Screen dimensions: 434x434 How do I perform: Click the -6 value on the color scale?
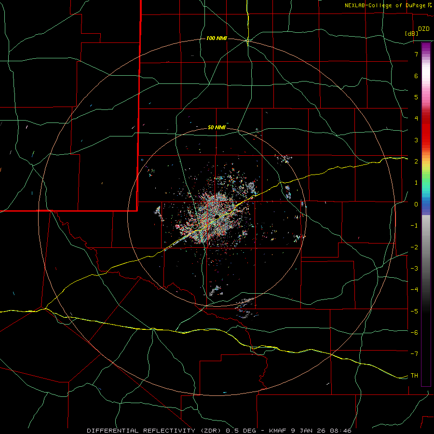pos(414,332)
